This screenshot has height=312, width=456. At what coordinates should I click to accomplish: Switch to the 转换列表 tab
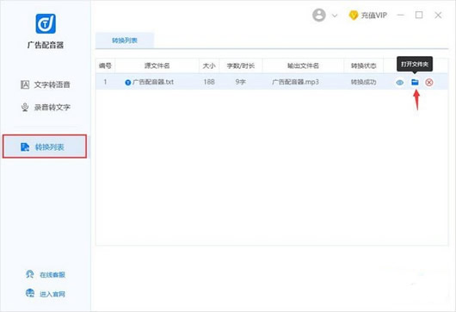(125, 41)
